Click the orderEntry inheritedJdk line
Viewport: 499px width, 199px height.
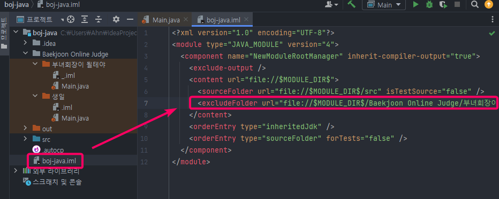tap(262, 127)
